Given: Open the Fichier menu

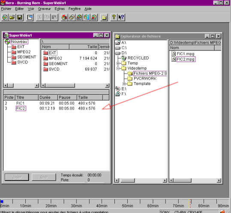Looking at the screenshot, I should click(6, 9).
